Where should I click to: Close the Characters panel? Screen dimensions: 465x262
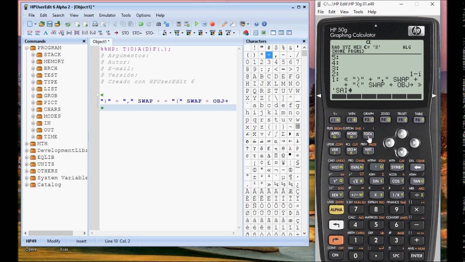[x=304, y=41]
